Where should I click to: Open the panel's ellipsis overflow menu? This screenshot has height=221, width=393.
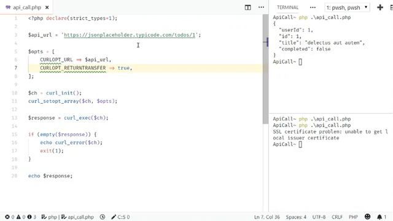pyautogui.click(x=313, y=7)
